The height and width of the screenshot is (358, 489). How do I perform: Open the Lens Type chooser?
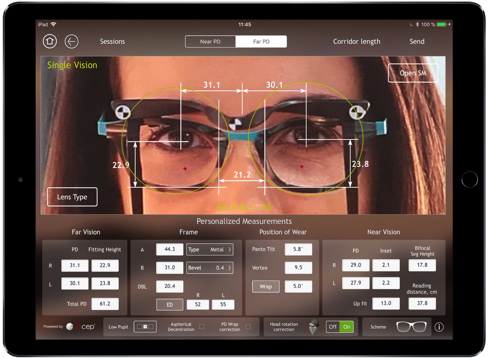[72, 197]
